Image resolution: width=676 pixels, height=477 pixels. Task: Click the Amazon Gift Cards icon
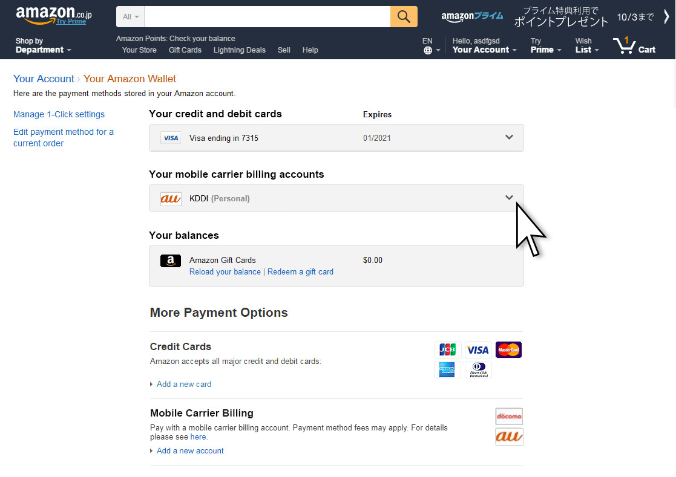point(171,261)
